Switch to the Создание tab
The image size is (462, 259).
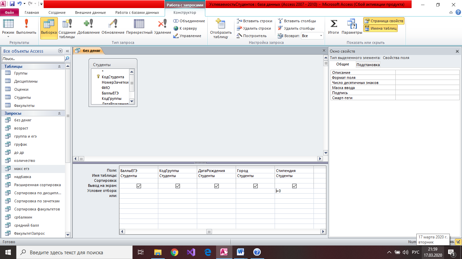coord(57,12)
